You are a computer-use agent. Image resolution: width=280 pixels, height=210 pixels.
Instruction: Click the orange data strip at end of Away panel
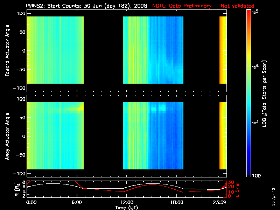click(x=223, y=136)
